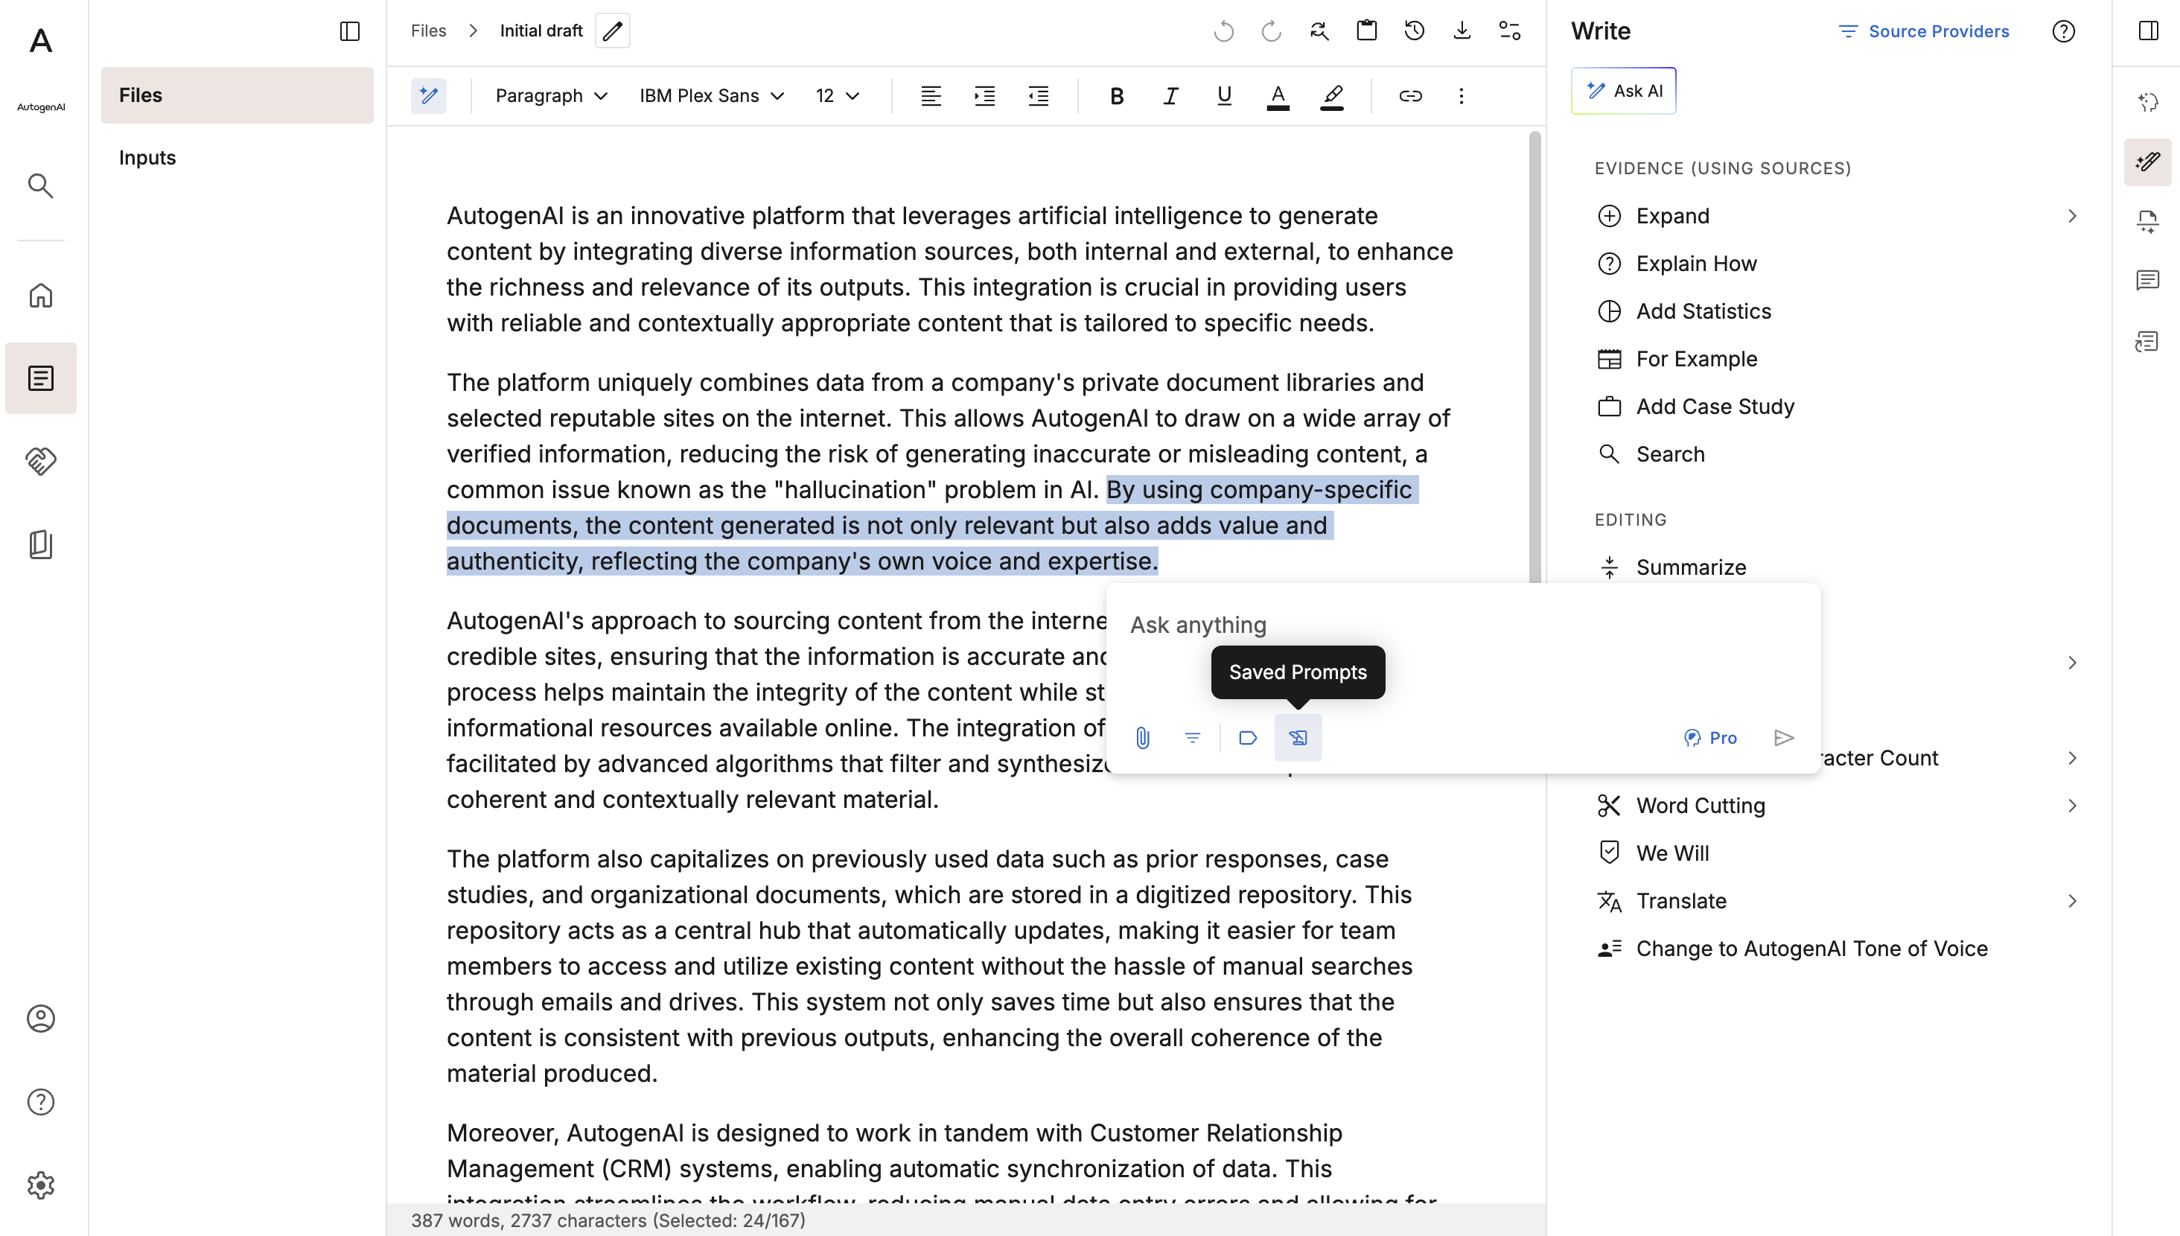Expand the Expand option chevron
The image size is (2180, 1236).
coord(2072,217)
